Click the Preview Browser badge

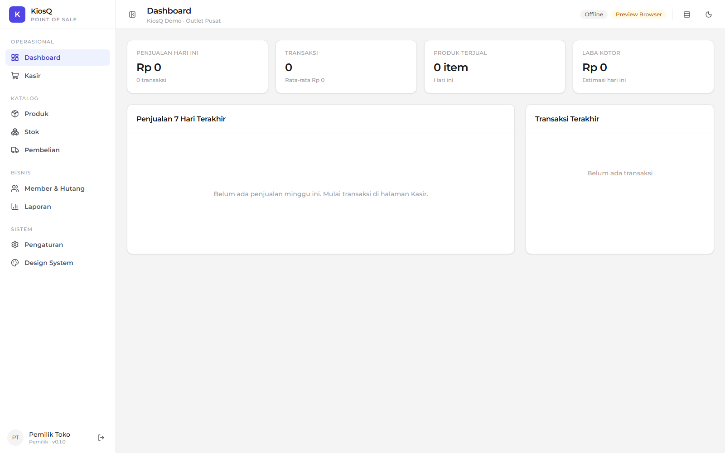[638, 14]
